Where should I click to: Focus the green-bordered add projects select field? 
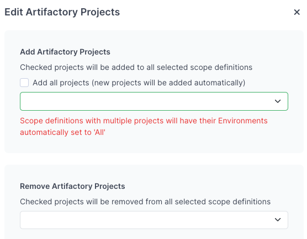pyautogui.click(x=154, y=101)
